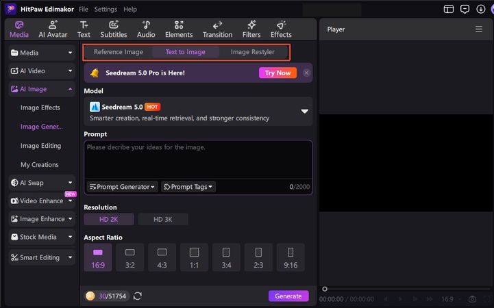This screenshot has width=494, height=308.
Task: Switch to the Image Restyler tab
Action: click(253, 52)
